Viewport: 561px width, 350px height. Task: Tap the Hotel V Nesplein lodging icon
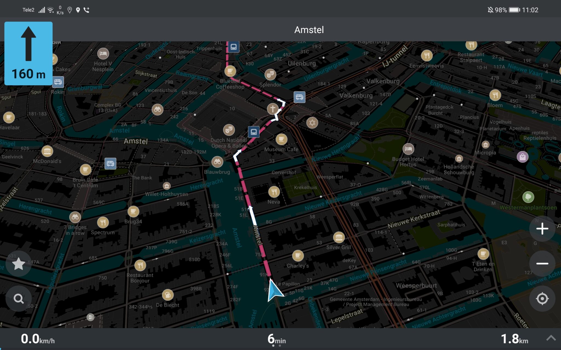(103, 54)
